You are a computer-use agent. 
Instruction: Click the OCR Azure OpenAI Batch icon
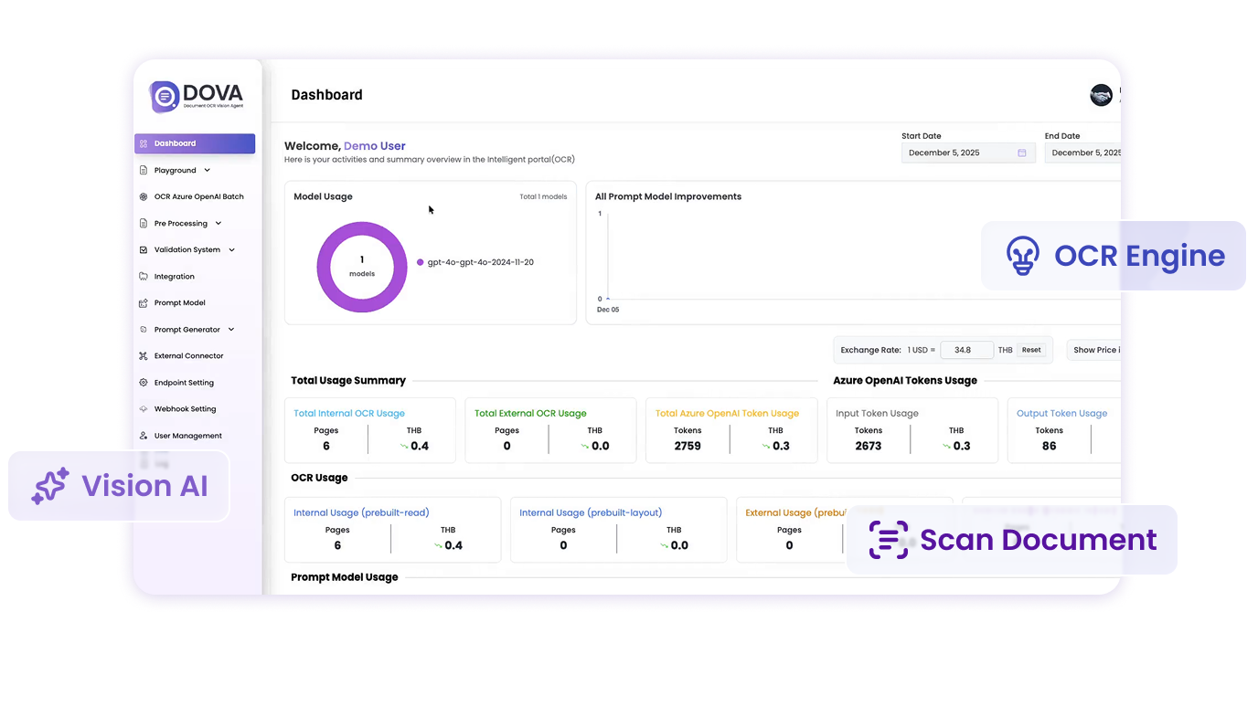(144, 196)
